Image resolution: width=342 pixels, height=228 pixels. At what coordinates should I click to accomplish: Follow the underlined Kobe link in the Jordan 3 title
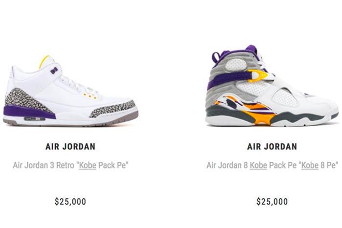pyautogui.click(x=87, y=165)
